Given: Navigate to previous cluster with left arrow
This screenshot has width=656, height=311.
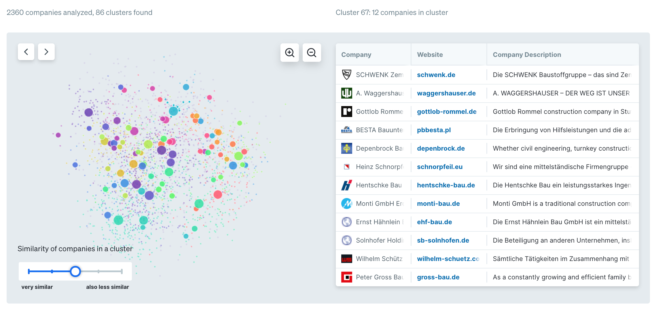Looking at the screenshot, I should (26, 52).
